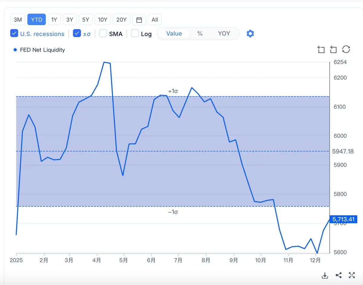Share the FED Net Liquidity chart
This screenshot has width=363, height=285.
click(x=338, y=275)
